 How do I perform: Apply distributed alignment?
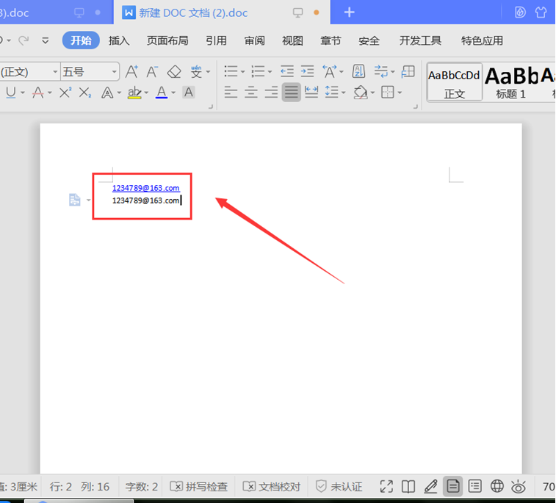pyautogui.click(x=311, y=93)
